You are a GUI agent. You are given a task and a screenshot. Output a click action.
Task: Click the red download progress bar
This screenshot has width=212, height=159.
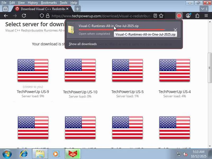coord(122,30)
